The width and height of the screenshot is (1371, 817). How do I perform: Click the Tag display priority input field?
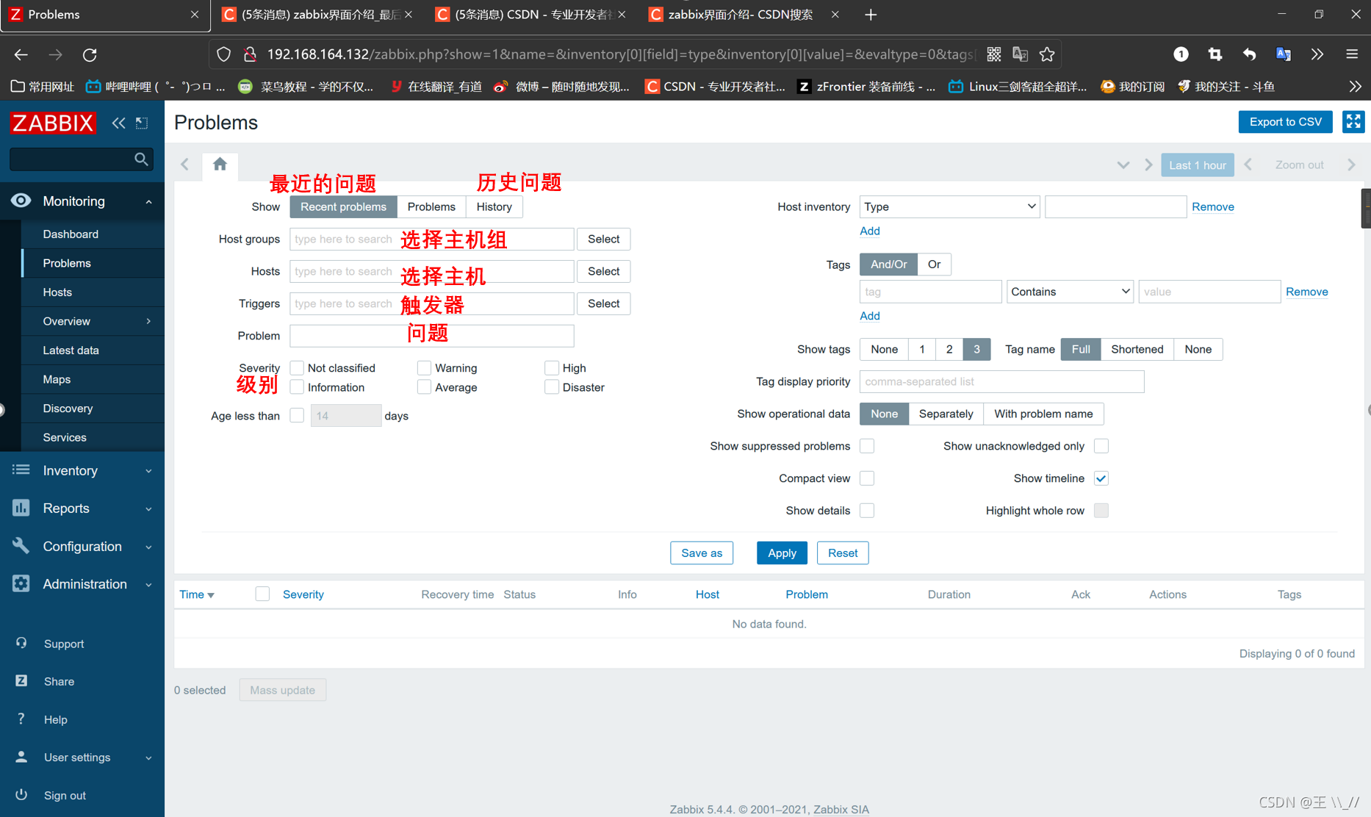pos(1001,381)
